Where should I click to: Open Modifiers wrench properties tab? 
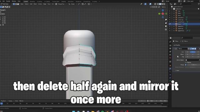[170, 69]
